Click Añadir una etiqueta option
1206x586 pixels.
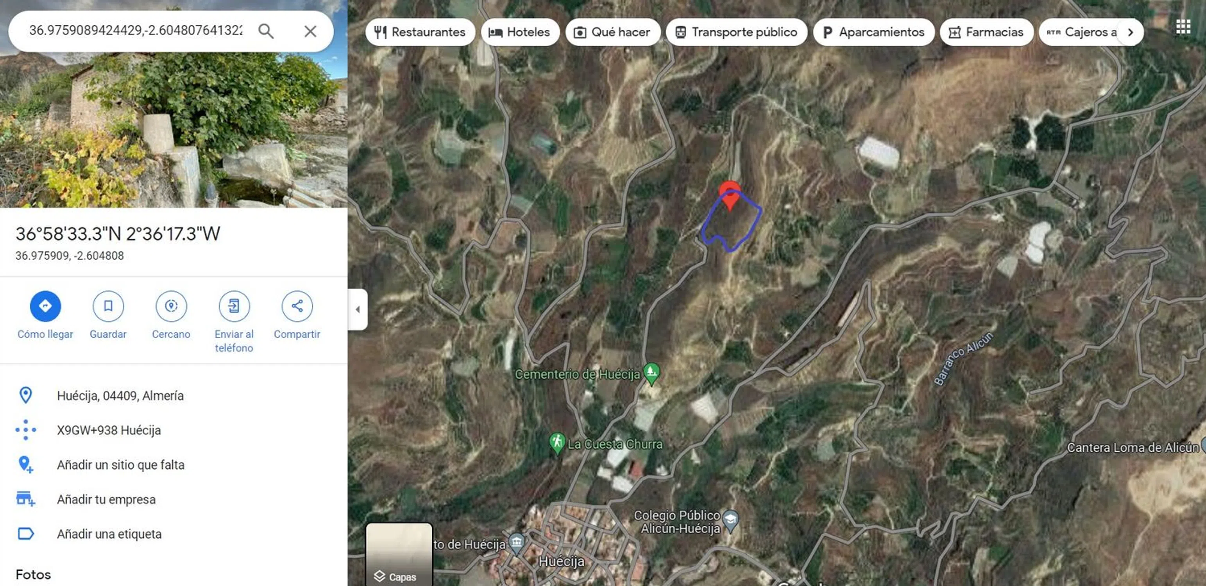click(x=109, y=534)
